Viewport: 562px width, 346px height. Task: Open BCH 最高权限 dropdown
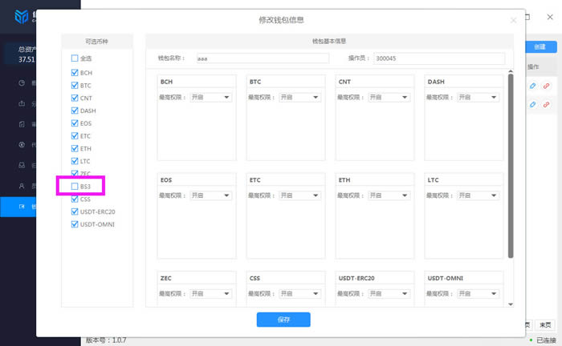pyautogui.click(x=210, y=97)
